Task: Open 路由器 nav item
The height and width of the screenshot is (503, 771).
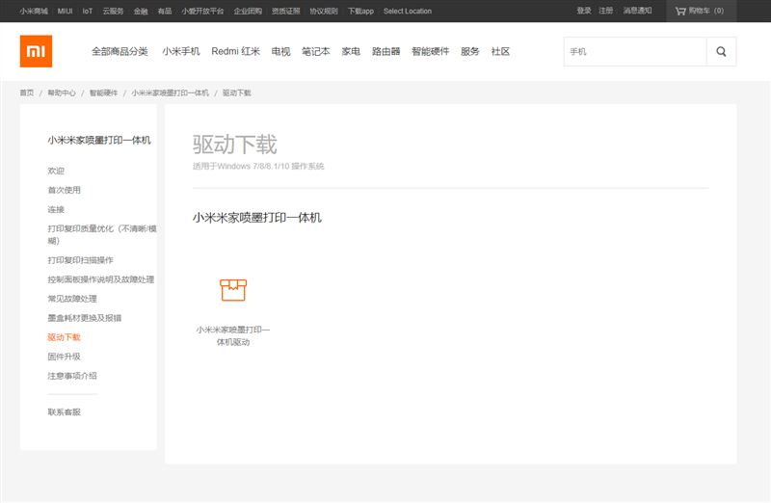Action: pos(386,51)
